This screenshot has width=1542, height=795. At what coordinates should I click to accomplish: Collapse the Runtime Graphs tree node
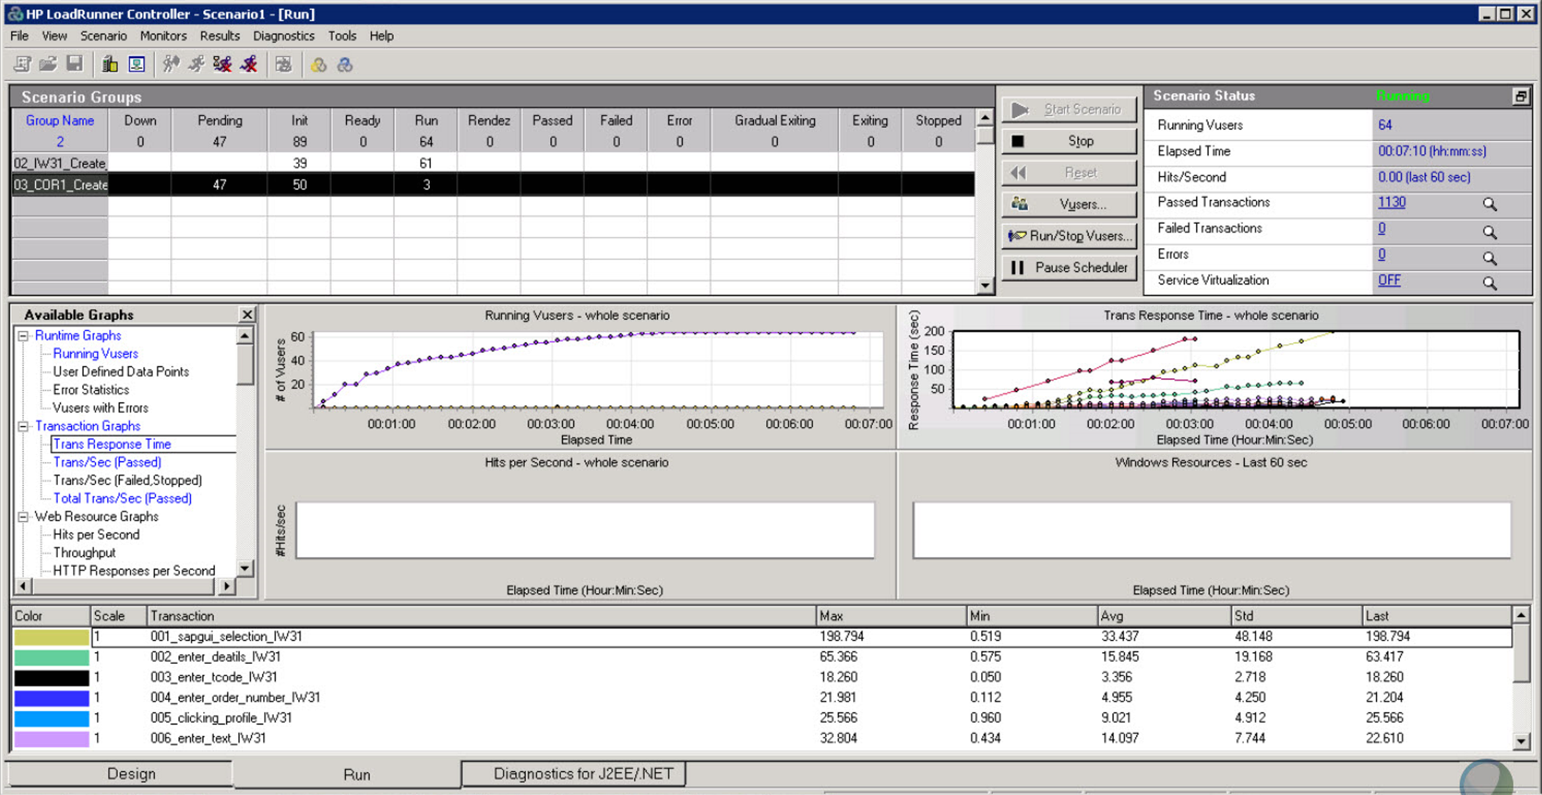coord(24,336)
